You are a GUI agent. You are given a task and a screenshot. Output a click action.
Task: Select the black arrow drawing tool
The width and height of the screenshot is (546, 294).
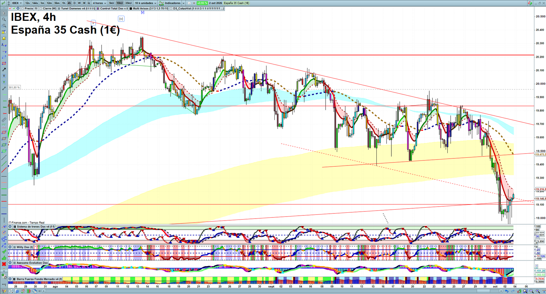tap(4, 70)
